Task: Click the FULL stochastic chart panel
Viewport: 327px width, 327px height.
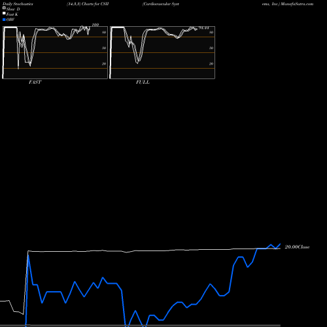Action: point(162,52)
